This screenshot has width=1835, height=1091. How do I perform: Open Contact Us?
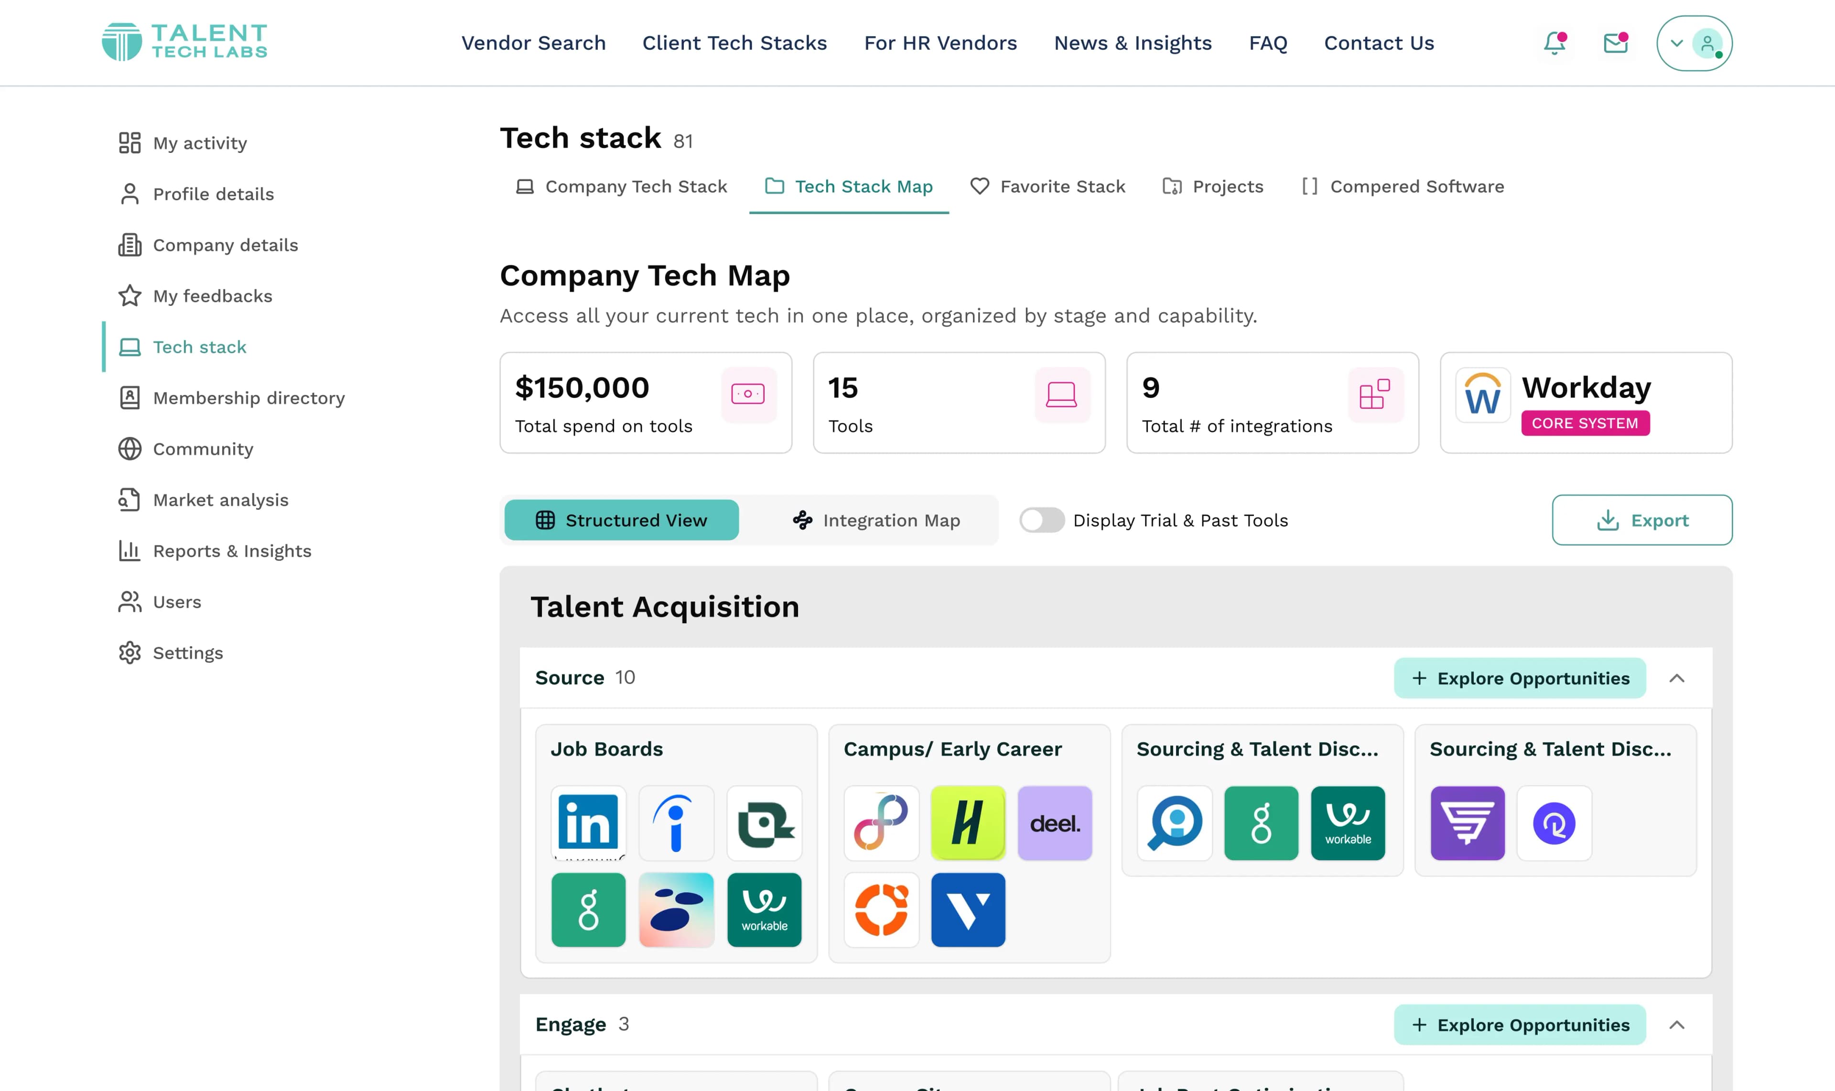coord(1379,43)
